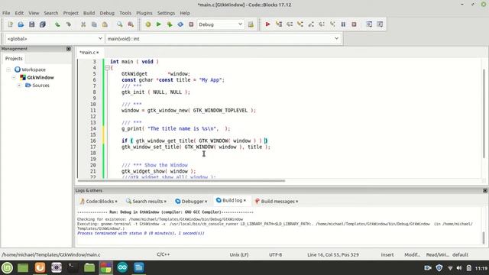This screenshot has width=489, height=275.
Task: Click the Show select target dialog icon
Action: click(251, 24)
